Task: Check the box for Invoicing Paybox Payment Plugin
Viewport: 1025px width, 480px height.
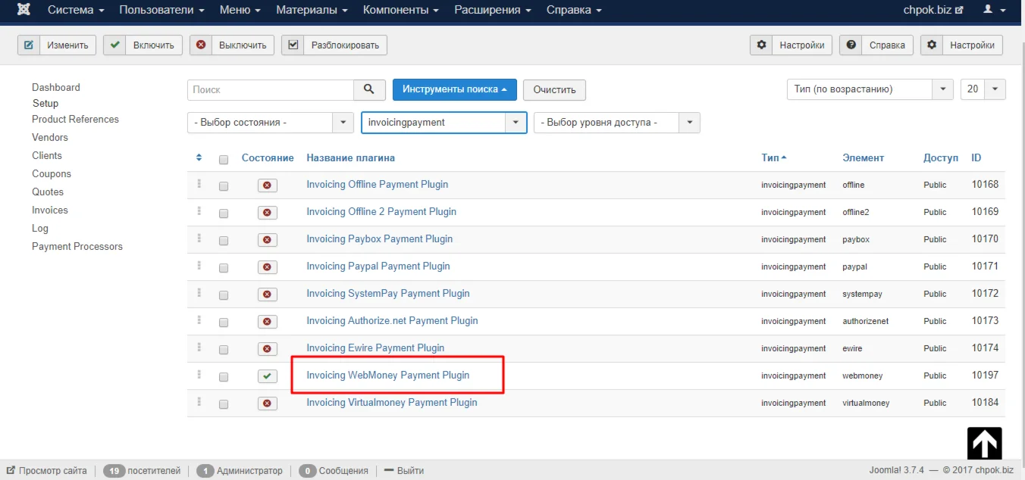Action: (x=224, y=241)
